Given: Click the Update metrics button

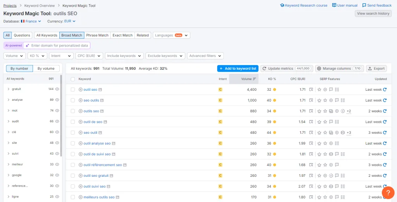Looking at the screenshot, I should pos(287,68).
